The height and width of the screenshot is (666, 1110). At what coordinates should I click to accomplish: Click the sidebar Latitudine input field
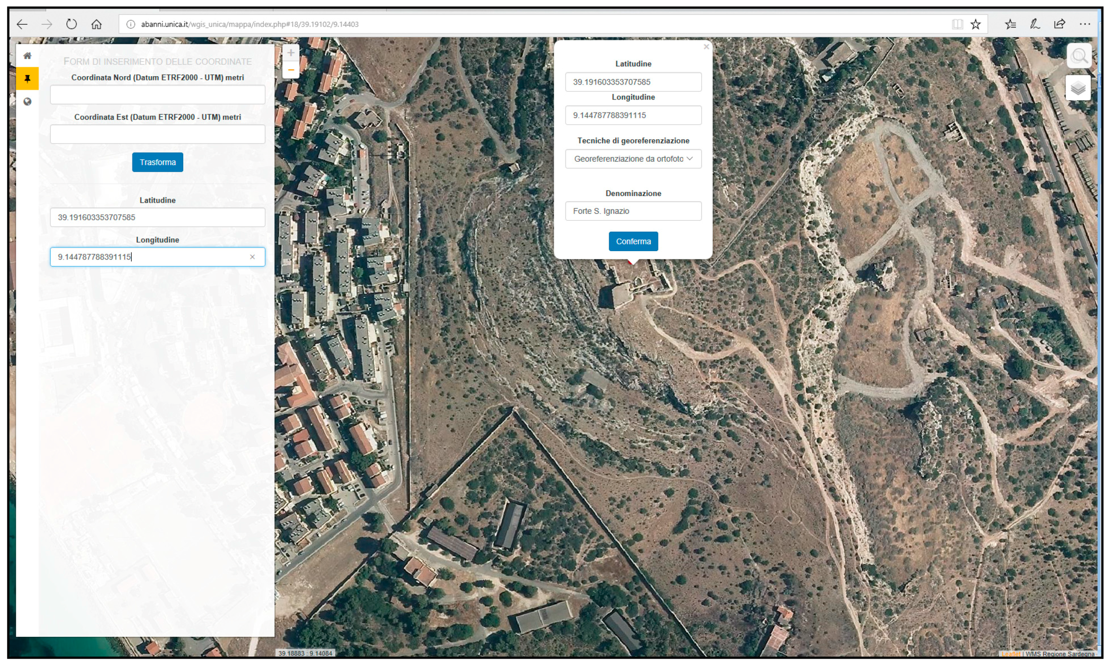(x=157, y=217)
